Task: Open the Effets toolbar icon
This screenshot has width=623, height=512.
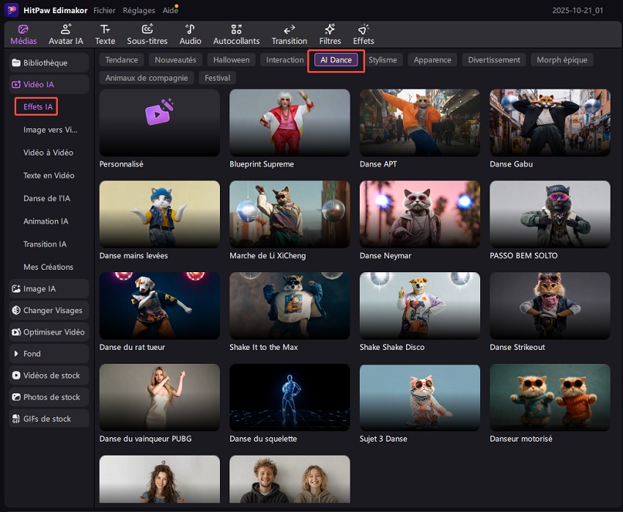Action: [364, 34]
